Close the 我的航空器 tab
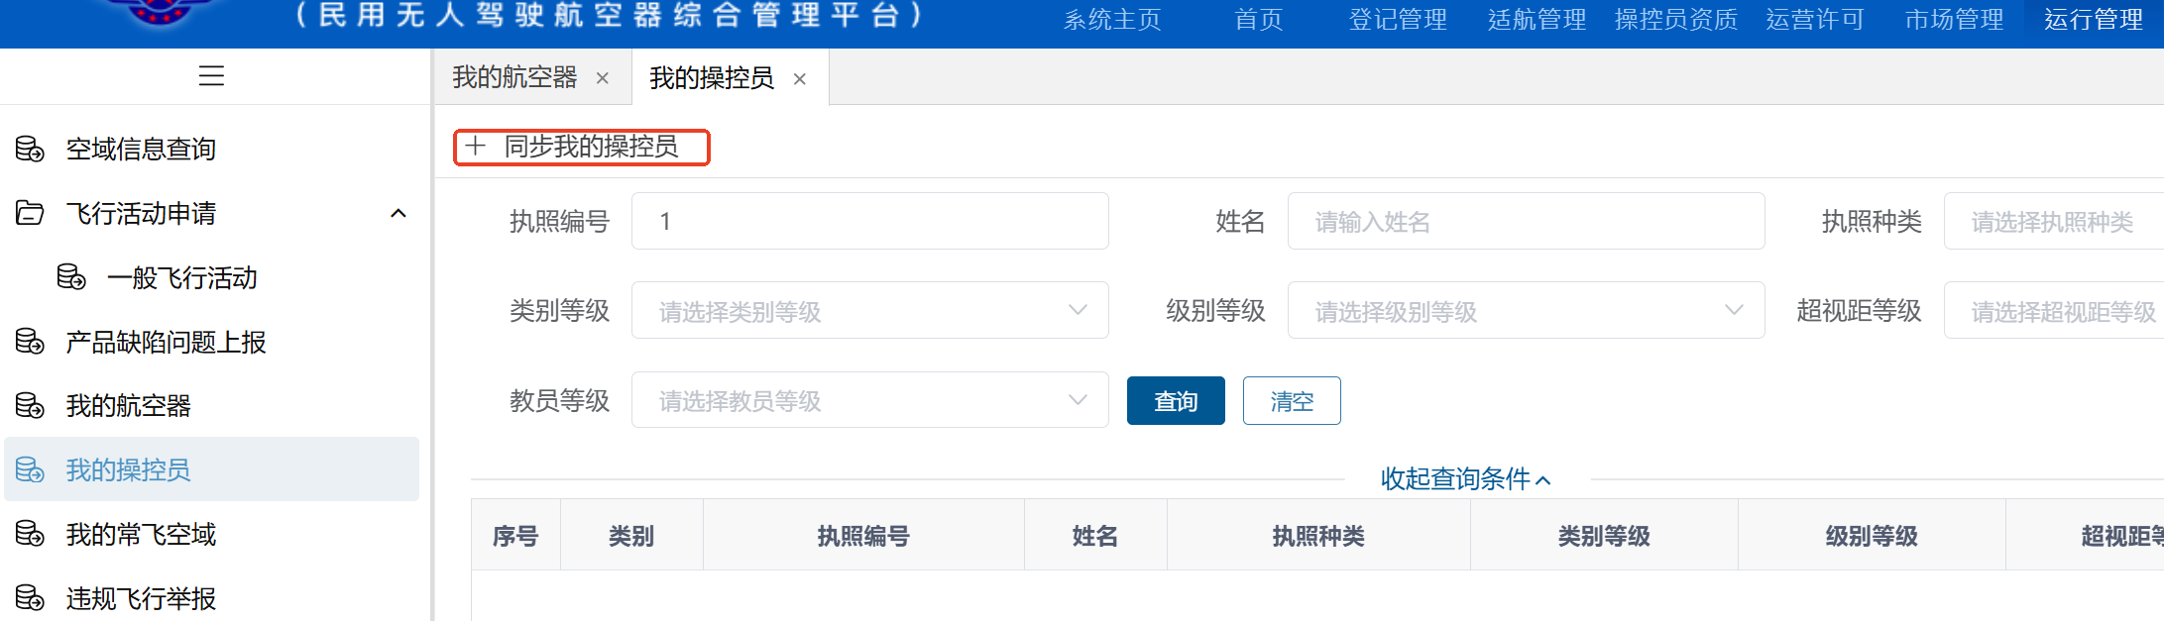This screenshot has width=2164, height=621. point(603,78)
